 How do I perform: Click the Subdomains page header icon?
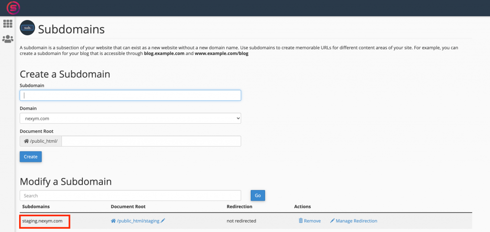pos(27,29)
